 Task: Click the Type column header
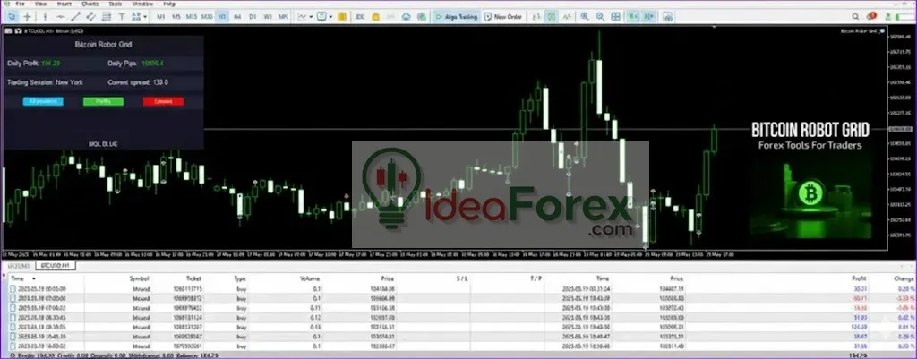[x=240, y=279]
